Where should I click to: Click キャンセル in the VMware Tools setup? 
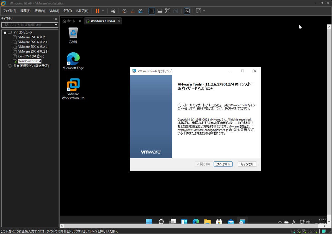[x=247, y=164]
